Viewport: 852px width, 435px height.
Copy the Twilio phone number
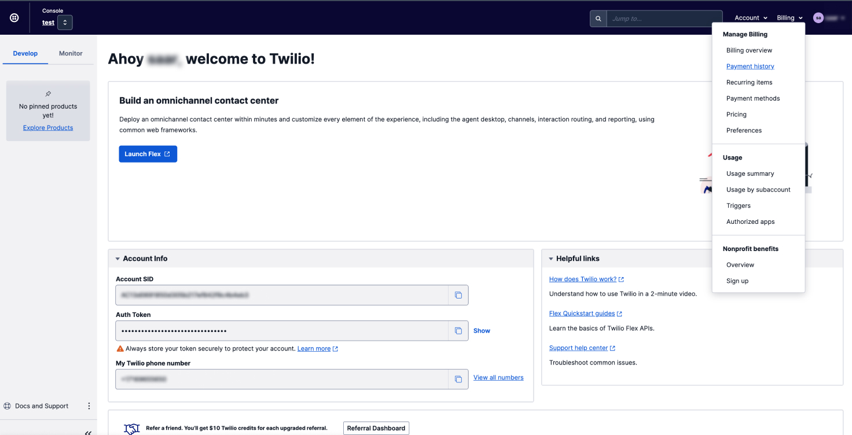click(x=458, y=379)
